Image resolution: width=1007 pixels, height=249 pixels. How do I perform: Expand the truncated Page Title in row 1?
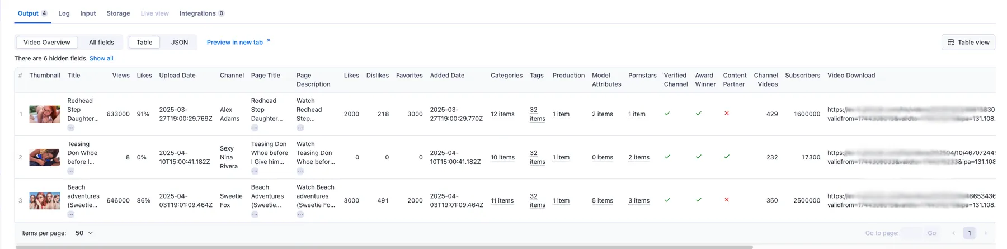(255, 128)
